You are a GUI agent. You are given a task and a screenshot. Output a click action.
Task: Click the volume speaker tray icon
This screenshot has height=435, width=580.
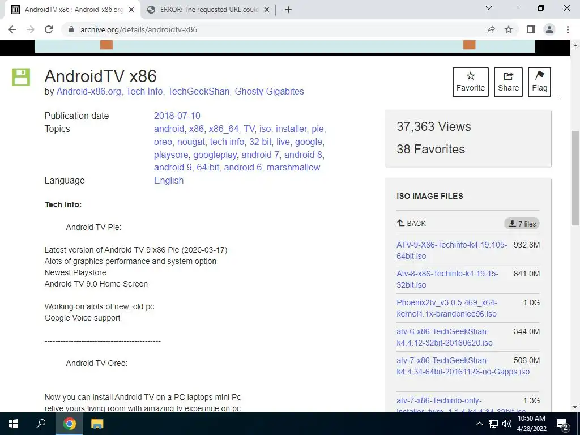507,424
